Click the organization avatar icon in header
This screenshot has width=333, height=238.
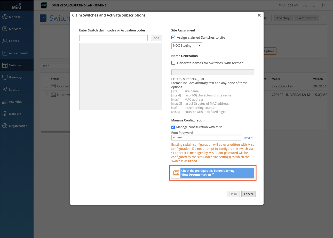44,5
